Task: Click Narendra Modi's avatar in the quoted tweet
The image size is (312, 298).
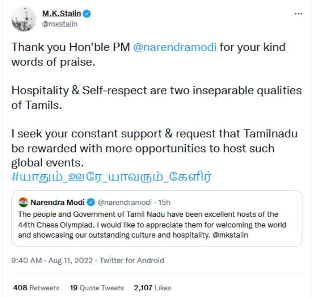Action: tap(23, 202)
